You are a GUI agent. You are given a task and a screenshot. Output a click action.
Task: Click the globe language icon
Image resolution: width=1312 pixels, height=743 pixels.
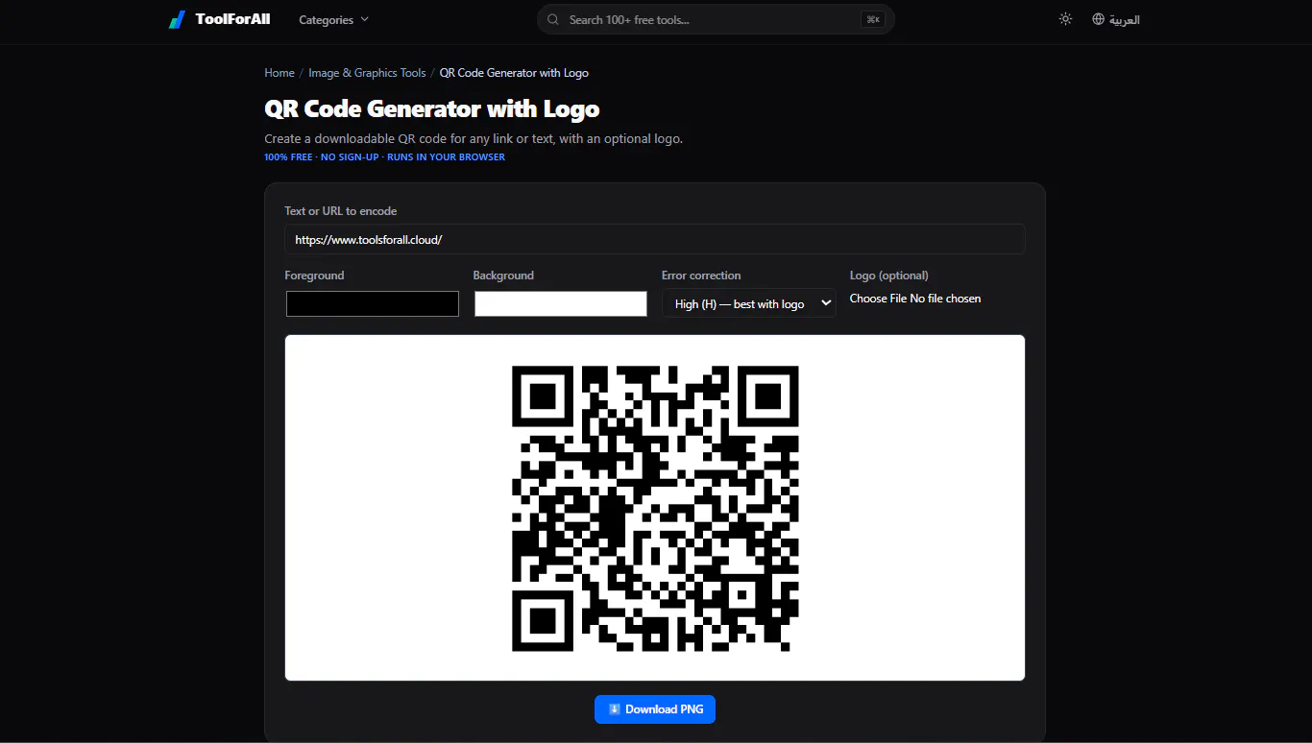pyautogui.click(x=1099, y=19)
